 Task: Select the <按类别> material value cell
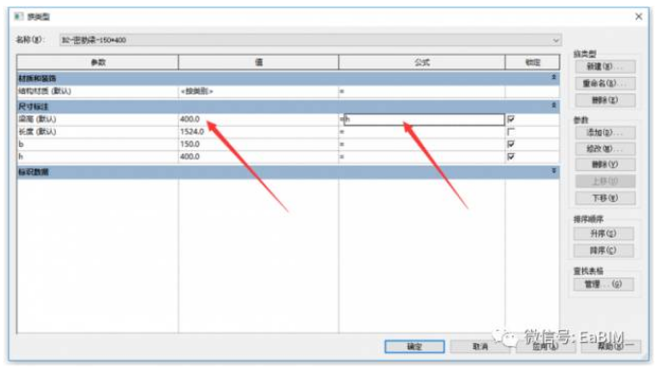tap(258, 91)
